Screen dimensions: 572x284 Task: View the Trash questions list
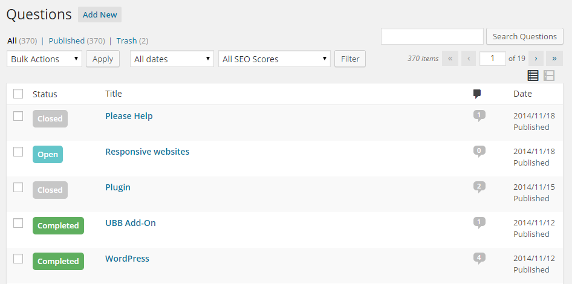(x=126, y=40)
